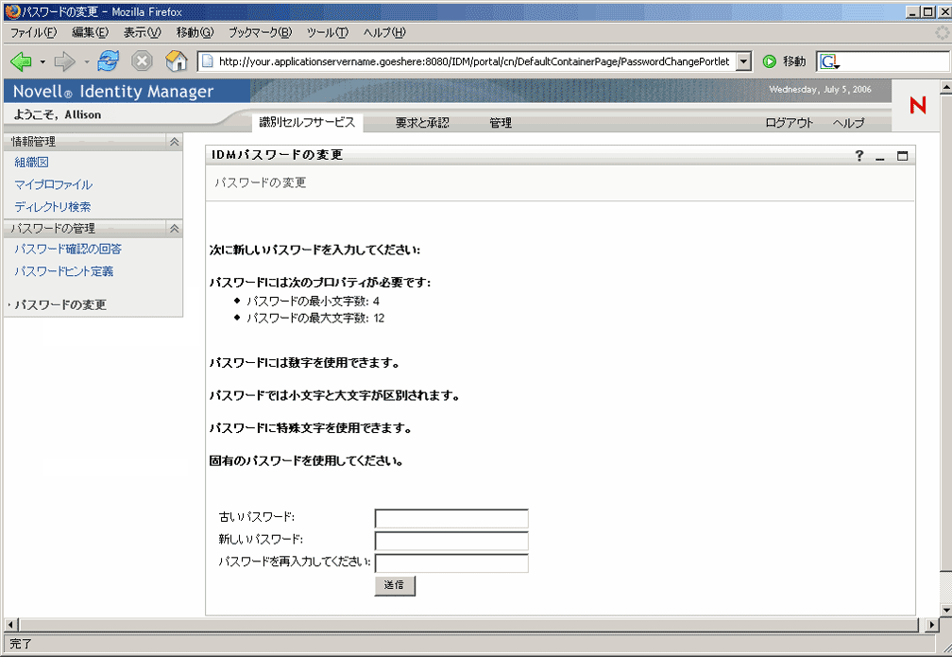Open the 移動(G) menu
Screen dimensions: 952x657
[x=195, y=33]
